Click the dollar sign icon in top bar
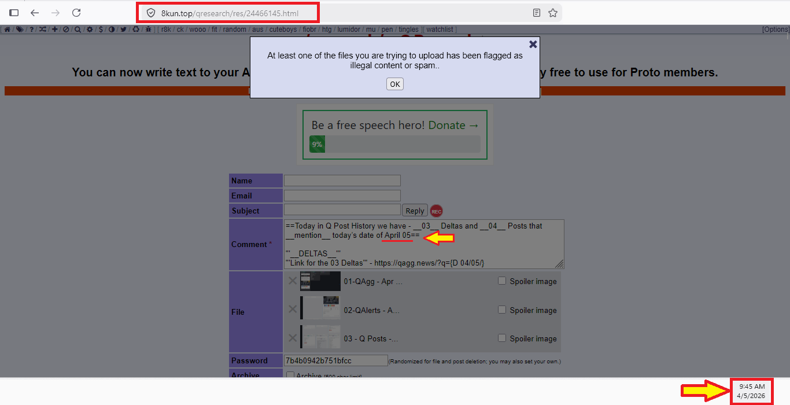790x405 pixels. (x=101, y=30)
